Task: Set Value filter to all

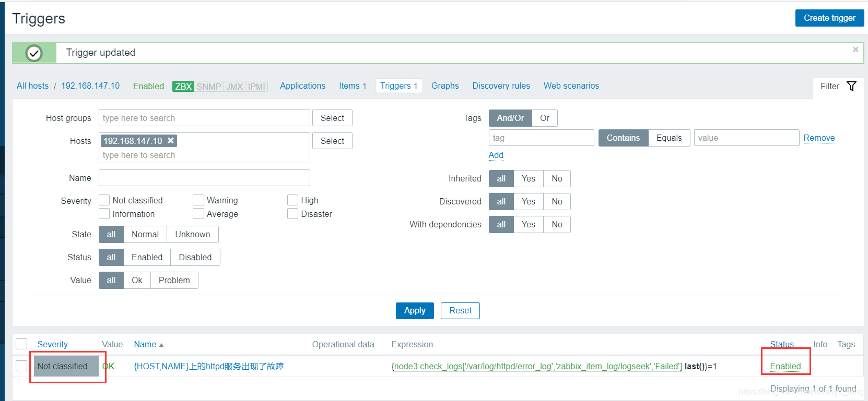Action: tap(111, 280)
